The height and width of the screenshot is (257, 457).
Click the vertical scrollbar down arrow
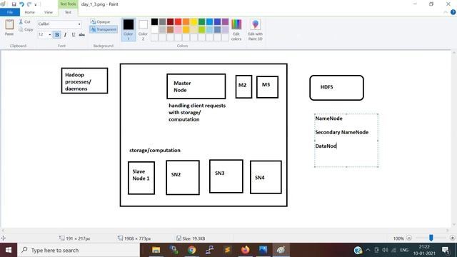tap(454, 225)
